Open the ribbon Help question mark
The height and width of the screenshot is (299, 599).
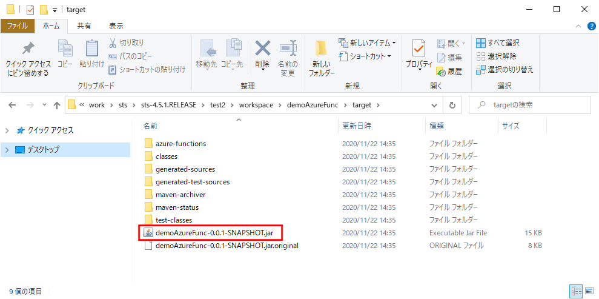(591, 26)
